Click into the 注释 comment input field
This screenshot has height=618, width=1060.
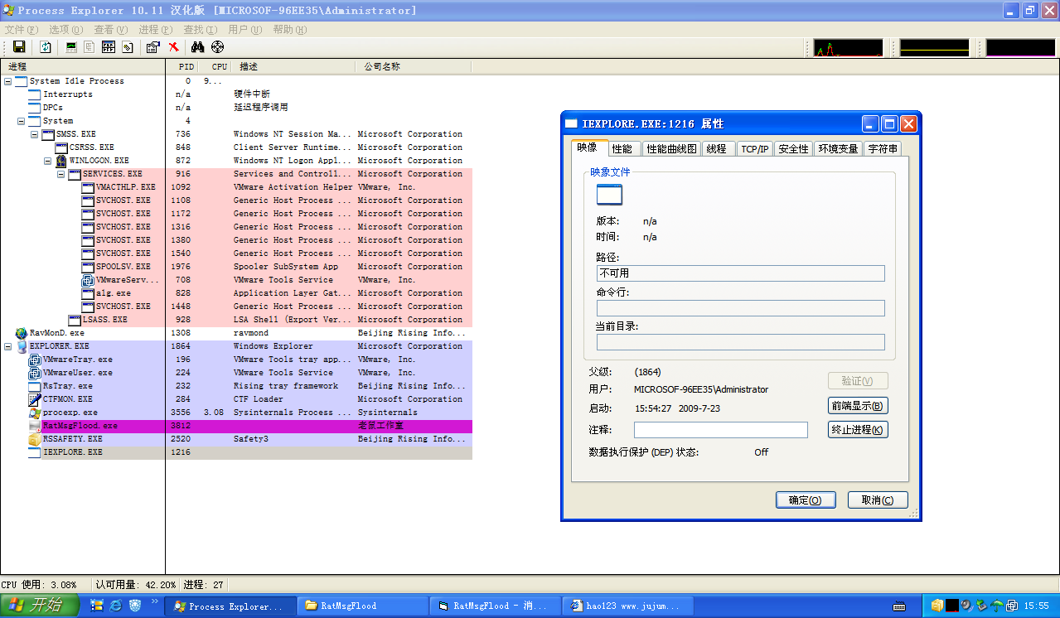click(721, 430)
